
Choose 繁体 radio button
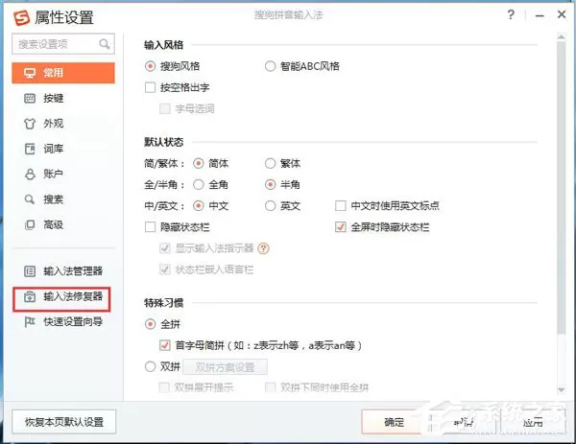click(x=270, y=163)
